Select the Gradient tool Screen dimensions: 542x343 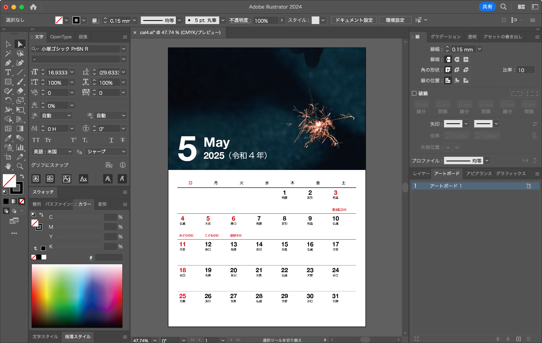(x=20, y=129)
